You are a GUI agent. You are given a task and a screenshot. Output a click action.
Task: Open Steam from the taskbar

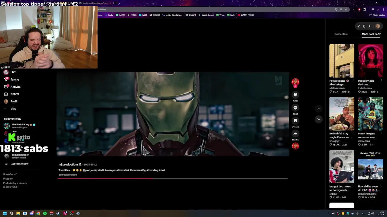coord(58,213)
